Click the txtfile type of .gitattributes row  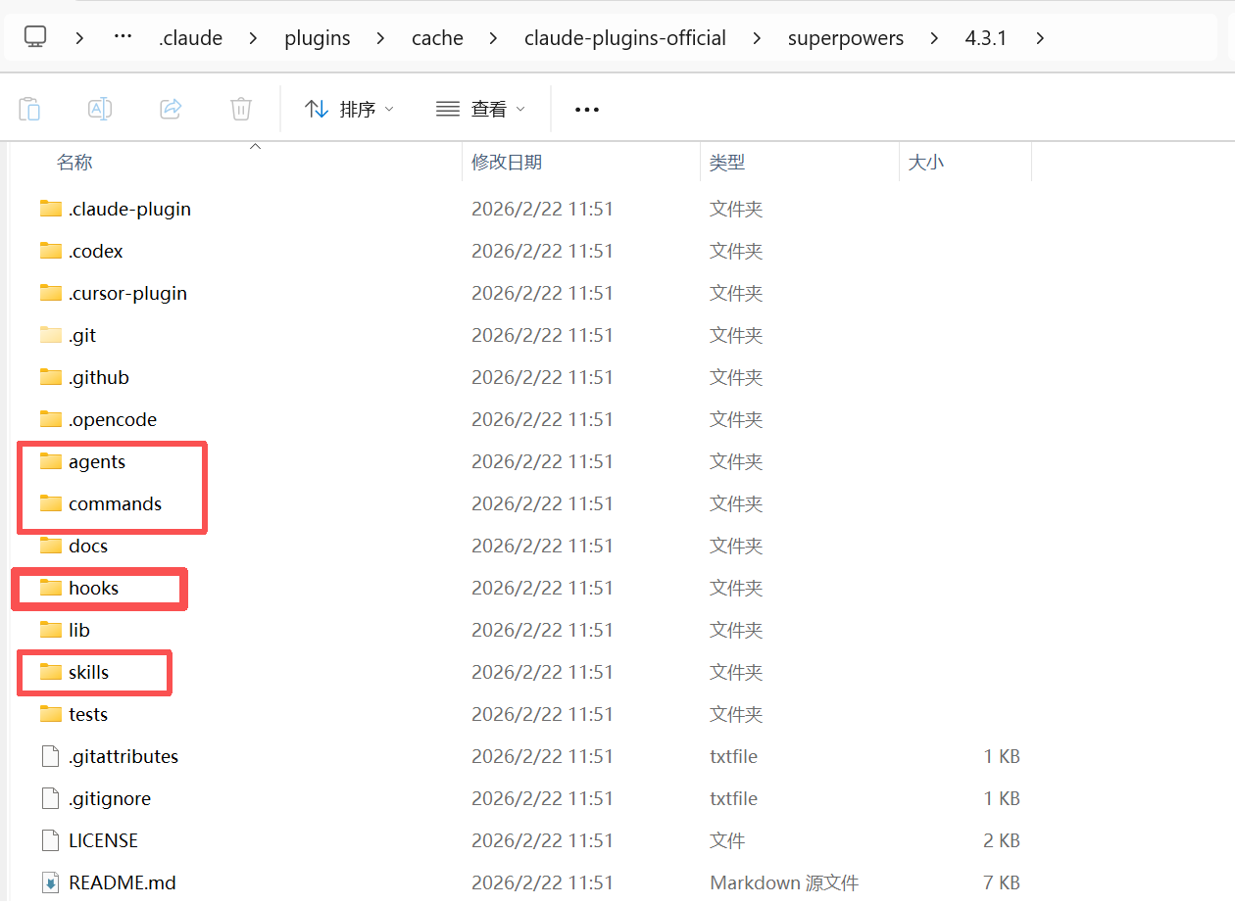pos(733,756)
